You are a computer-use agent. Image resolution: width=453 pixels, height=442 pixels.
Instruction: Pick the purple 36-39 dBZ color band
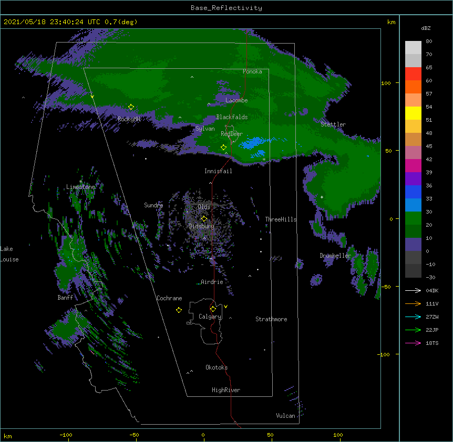click(413, 178)
